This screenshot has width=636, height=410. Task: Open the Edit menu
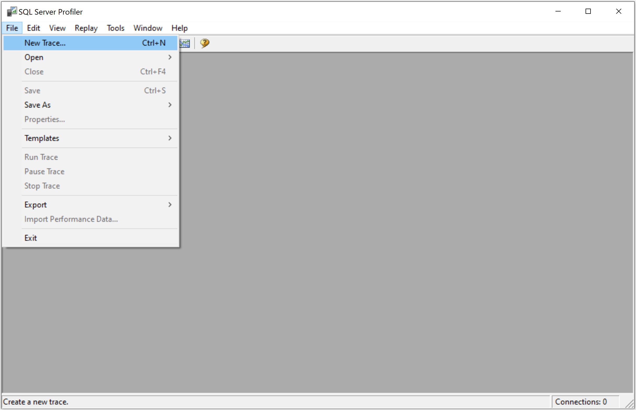(x=33, y=28)
